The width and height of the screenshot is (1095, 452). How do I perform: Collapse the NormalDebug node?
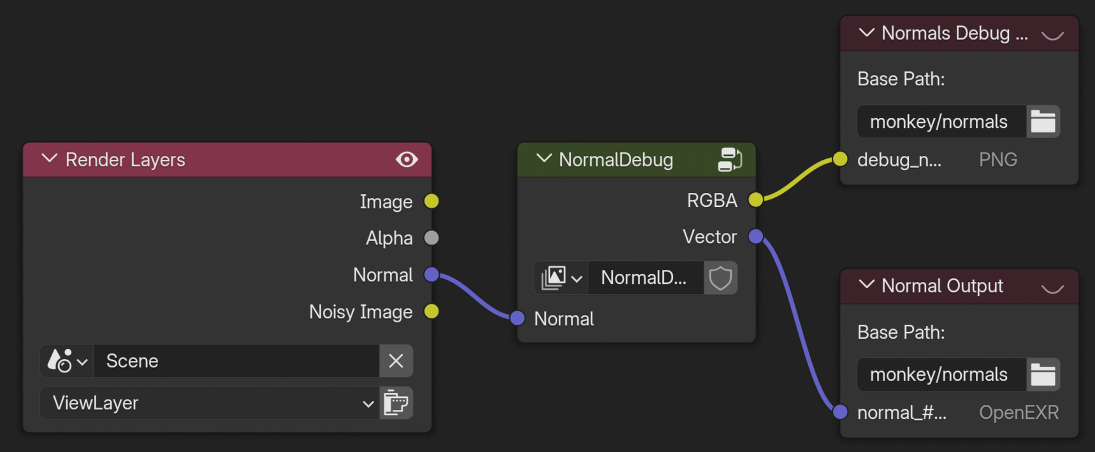coord(544,159)
